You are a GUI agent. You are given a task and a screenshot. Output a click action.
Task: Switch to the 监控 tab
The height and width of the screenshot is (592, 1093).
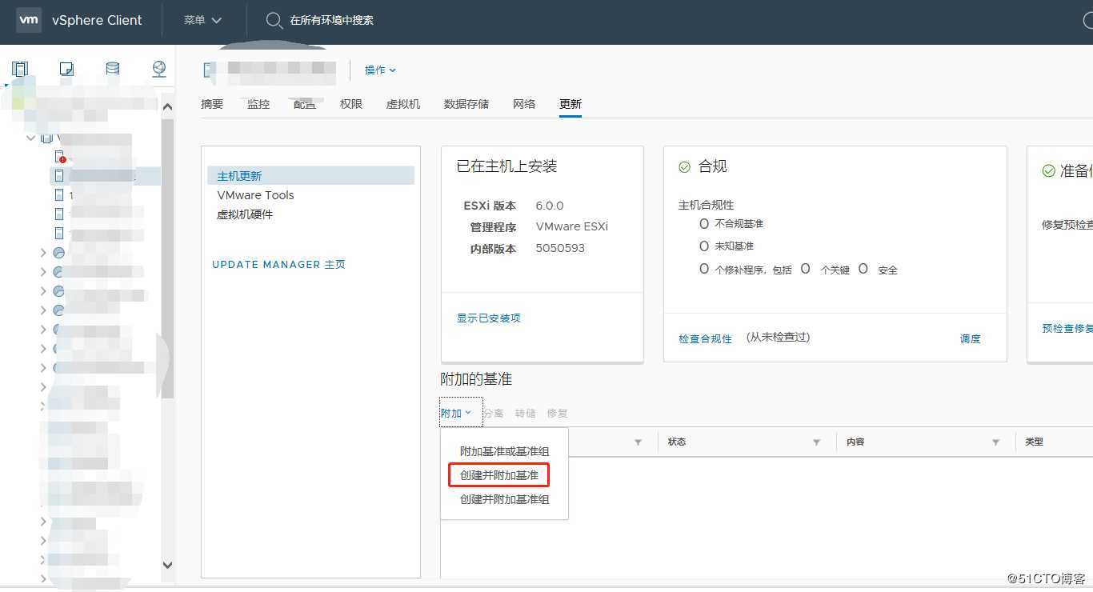click(258, 104)
